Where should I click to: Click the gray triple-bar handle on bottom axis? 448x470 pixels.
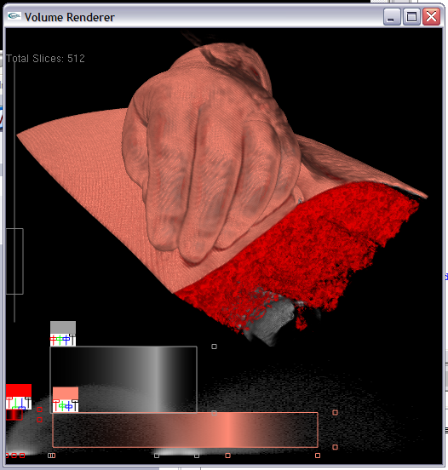click(52, 456)
